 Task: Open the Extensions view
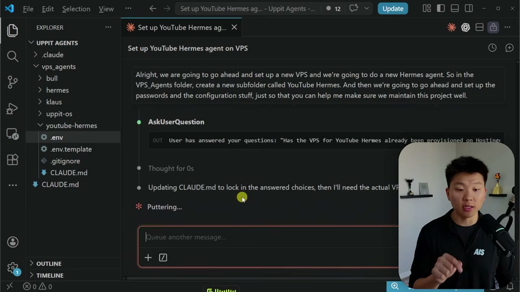pyautogui.click(x=13, y=159)
